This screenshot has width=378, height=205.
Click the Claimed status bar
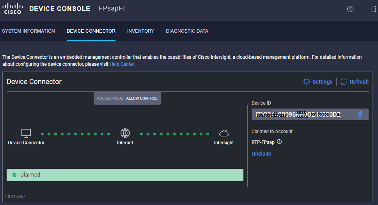125,175
